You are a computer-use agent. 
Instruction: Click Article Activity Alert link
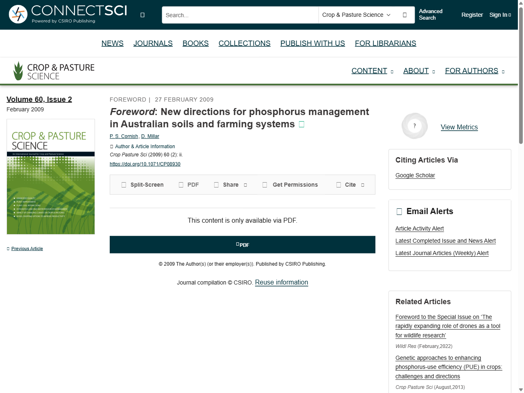coord(420,228)
